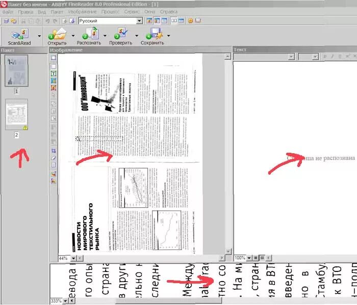Select the draw picture block tool

53,88
